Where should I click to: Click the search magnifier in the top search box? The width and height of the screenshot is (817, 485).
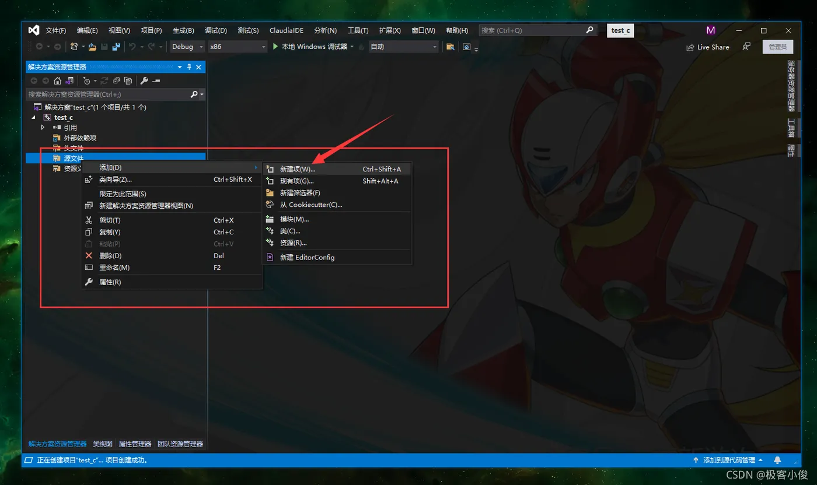click(590, 30)
